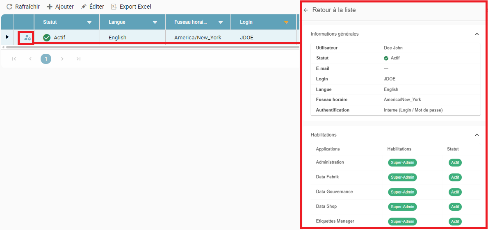Image resolution: width=488 pixels, height=230 pixels.
Task: Click the Actif badge for Etiquettes Manager
Action: [455, 222]
